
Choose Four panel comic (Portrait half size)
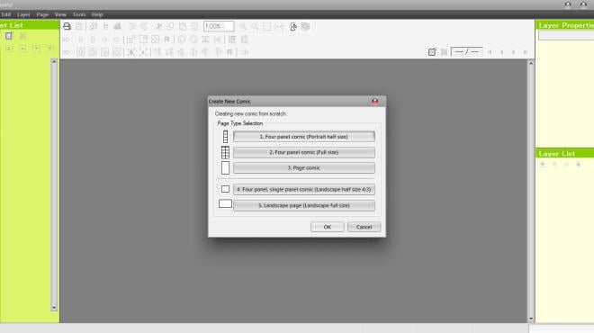[304, 137]
